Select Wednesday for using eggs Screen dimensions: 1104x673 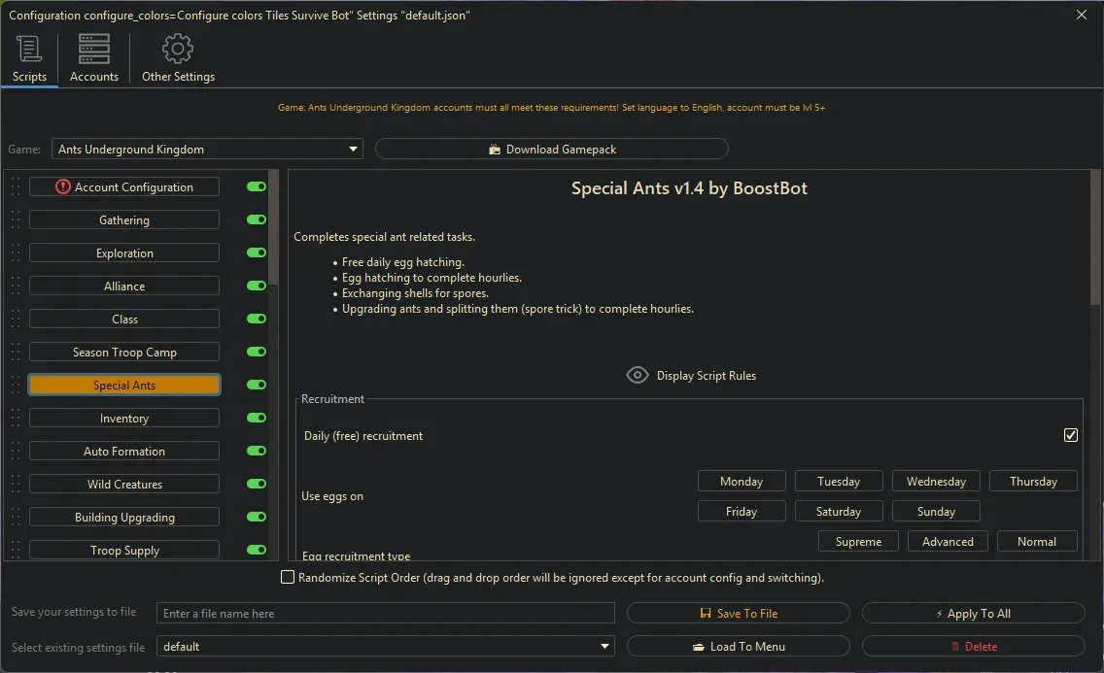(x=936, y=482)
